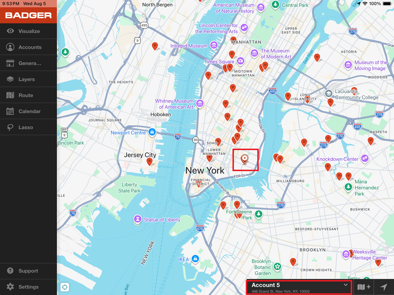This screenshot has height=295, width=394.
Task: Tap the red pin beside the SoHo label
Action: [x=218, y=142]
